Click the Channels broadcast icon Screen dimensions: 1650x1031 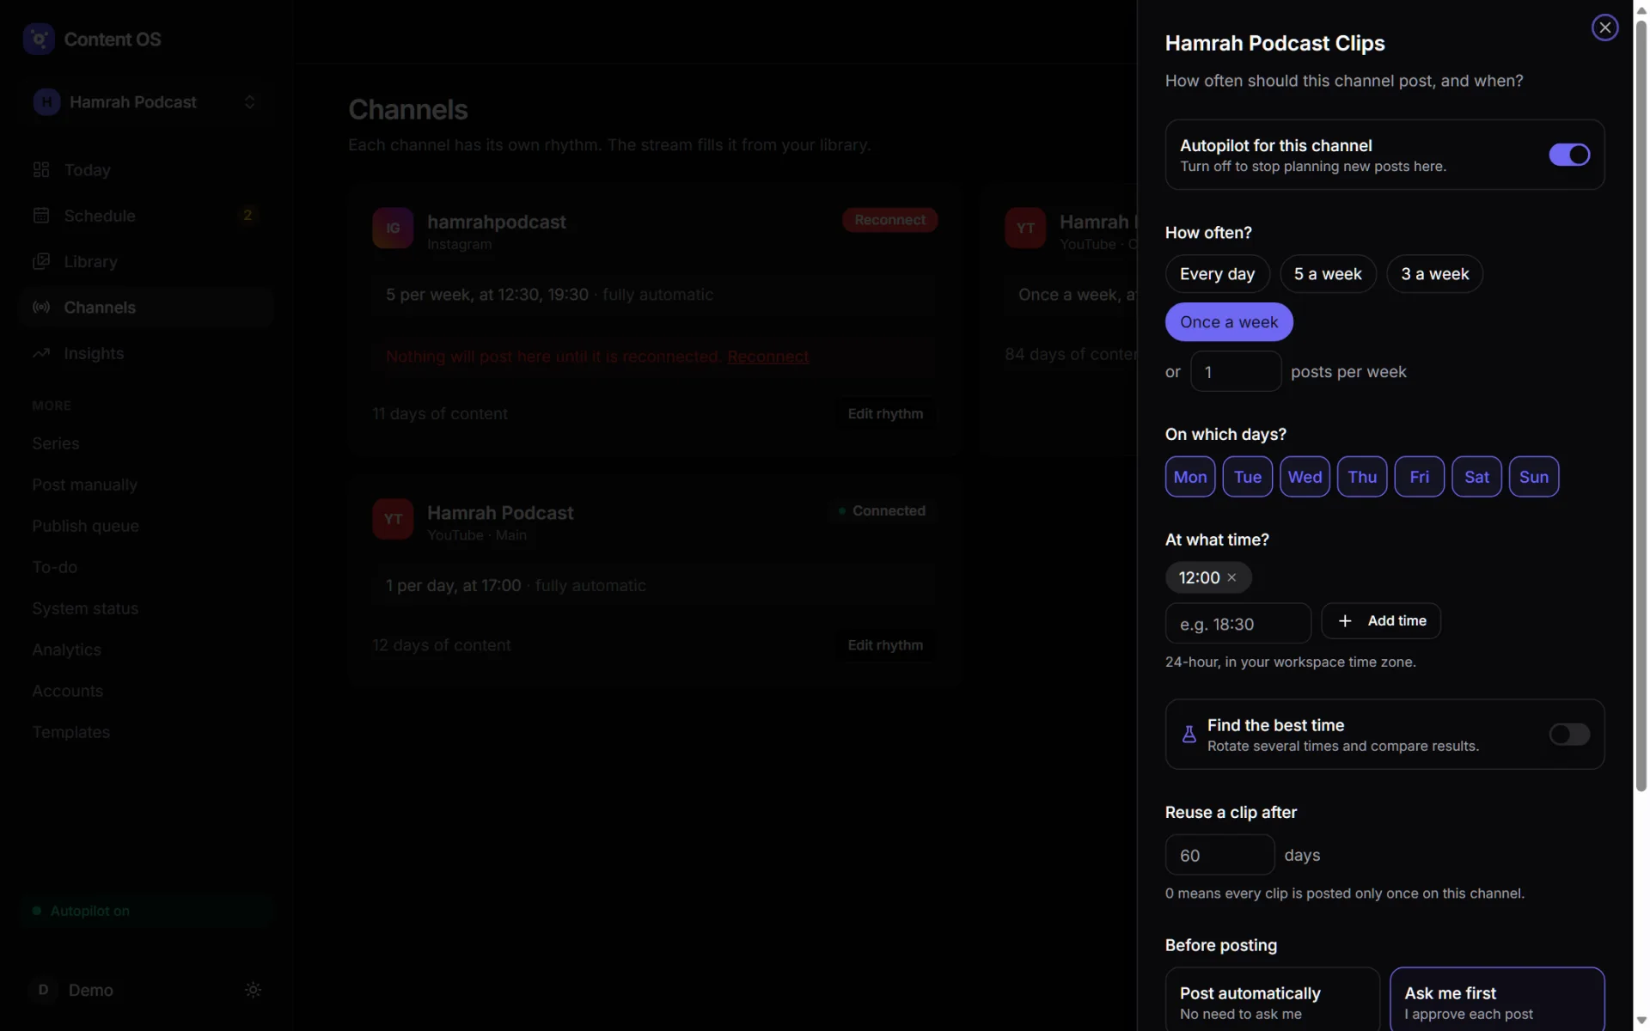[41, 307]
